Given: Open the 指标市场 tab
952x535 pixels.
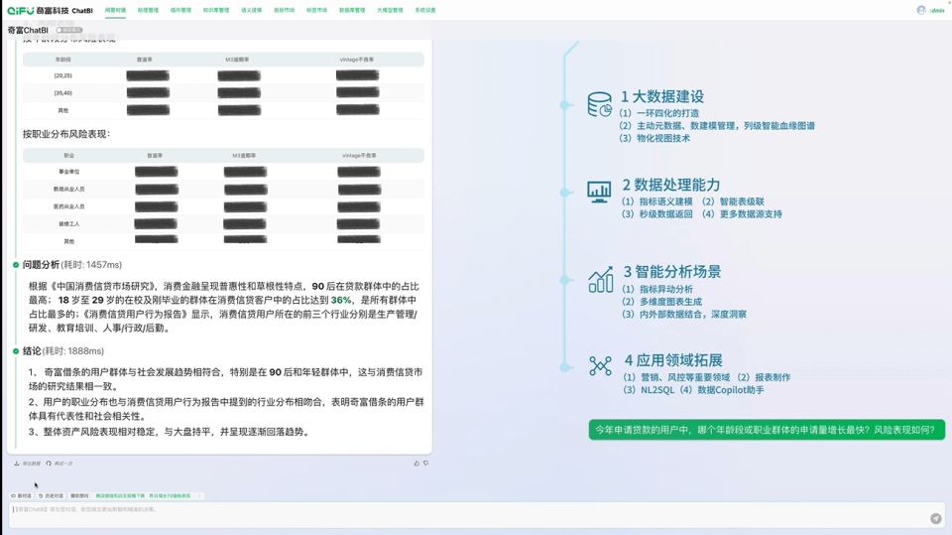Looking at the screenshot, I should [x=285, y=10].
